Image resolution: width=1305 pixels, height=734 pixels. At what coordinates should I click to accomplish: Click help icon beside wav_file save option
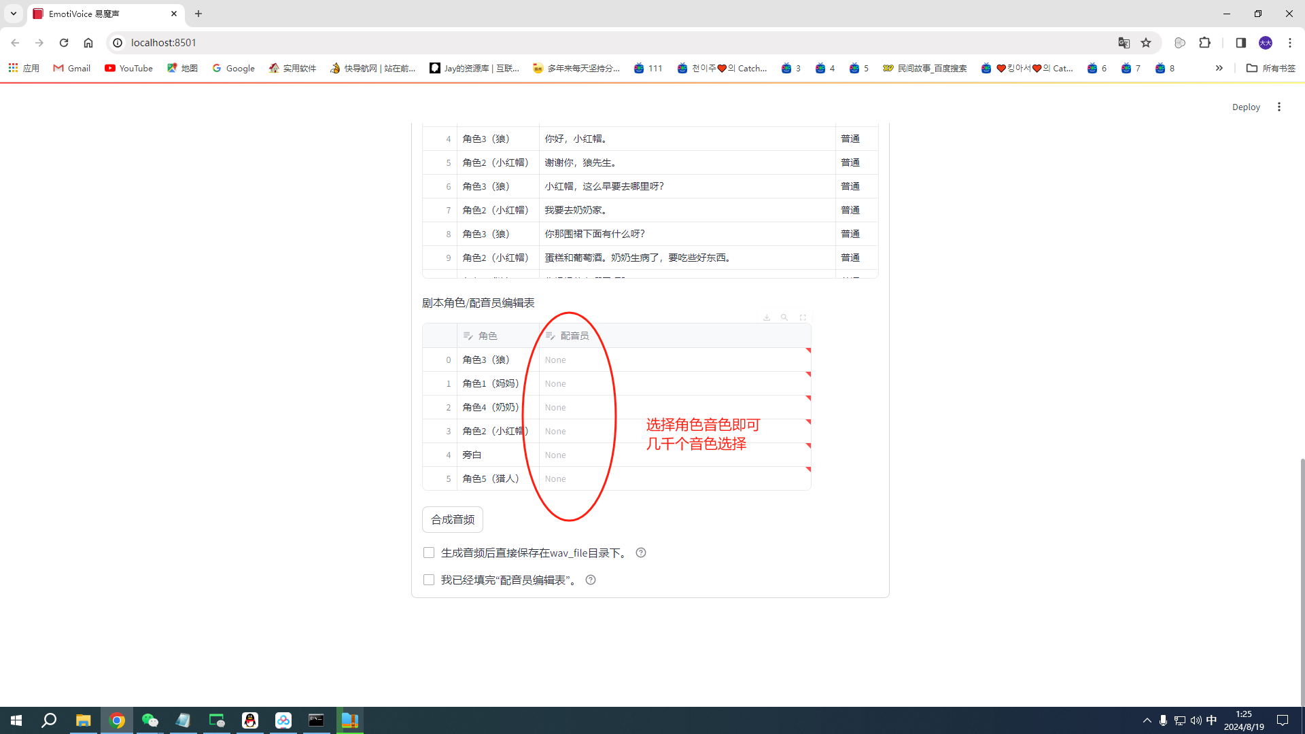click(641, 553)
